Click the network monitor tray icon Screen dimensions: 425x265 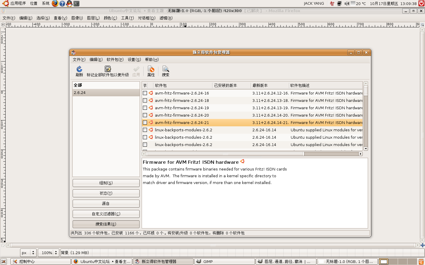339,4
